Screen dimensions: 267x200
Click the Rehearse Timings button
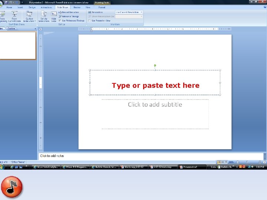[x=69, y=16]
